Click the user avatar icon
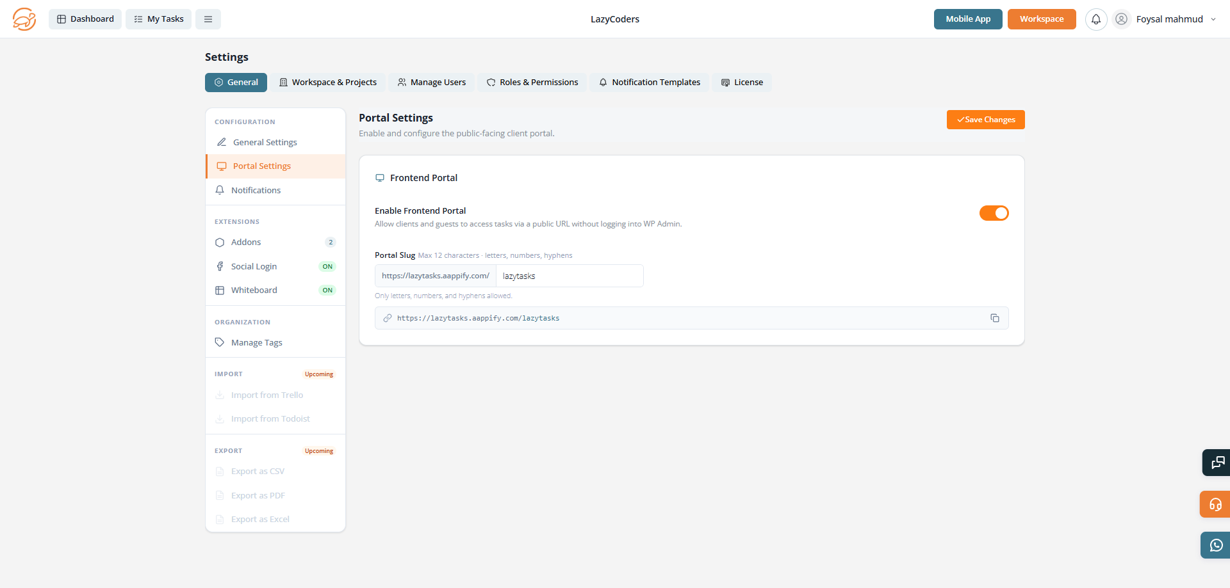This screenshot has width=1230, height=588. [x=1121, y=19]
